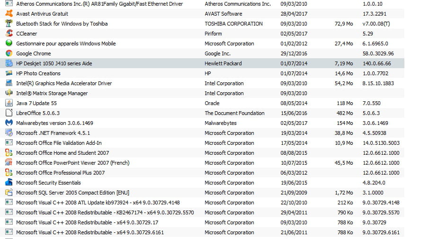439x239 pixels.
Task: Select Microsoft Office Home and Student 2007
Action: click(63, 153)
